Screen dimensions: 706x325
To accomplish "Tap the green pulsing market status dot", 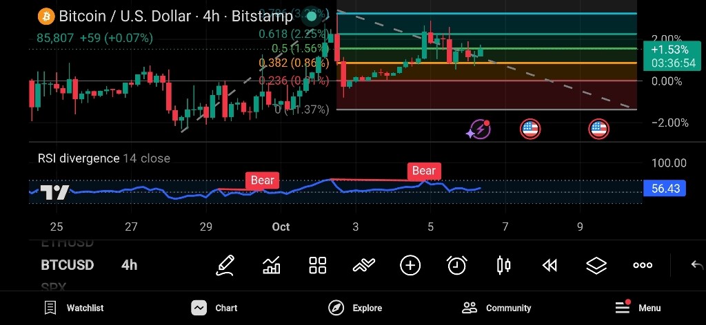I will click(312, 17).
